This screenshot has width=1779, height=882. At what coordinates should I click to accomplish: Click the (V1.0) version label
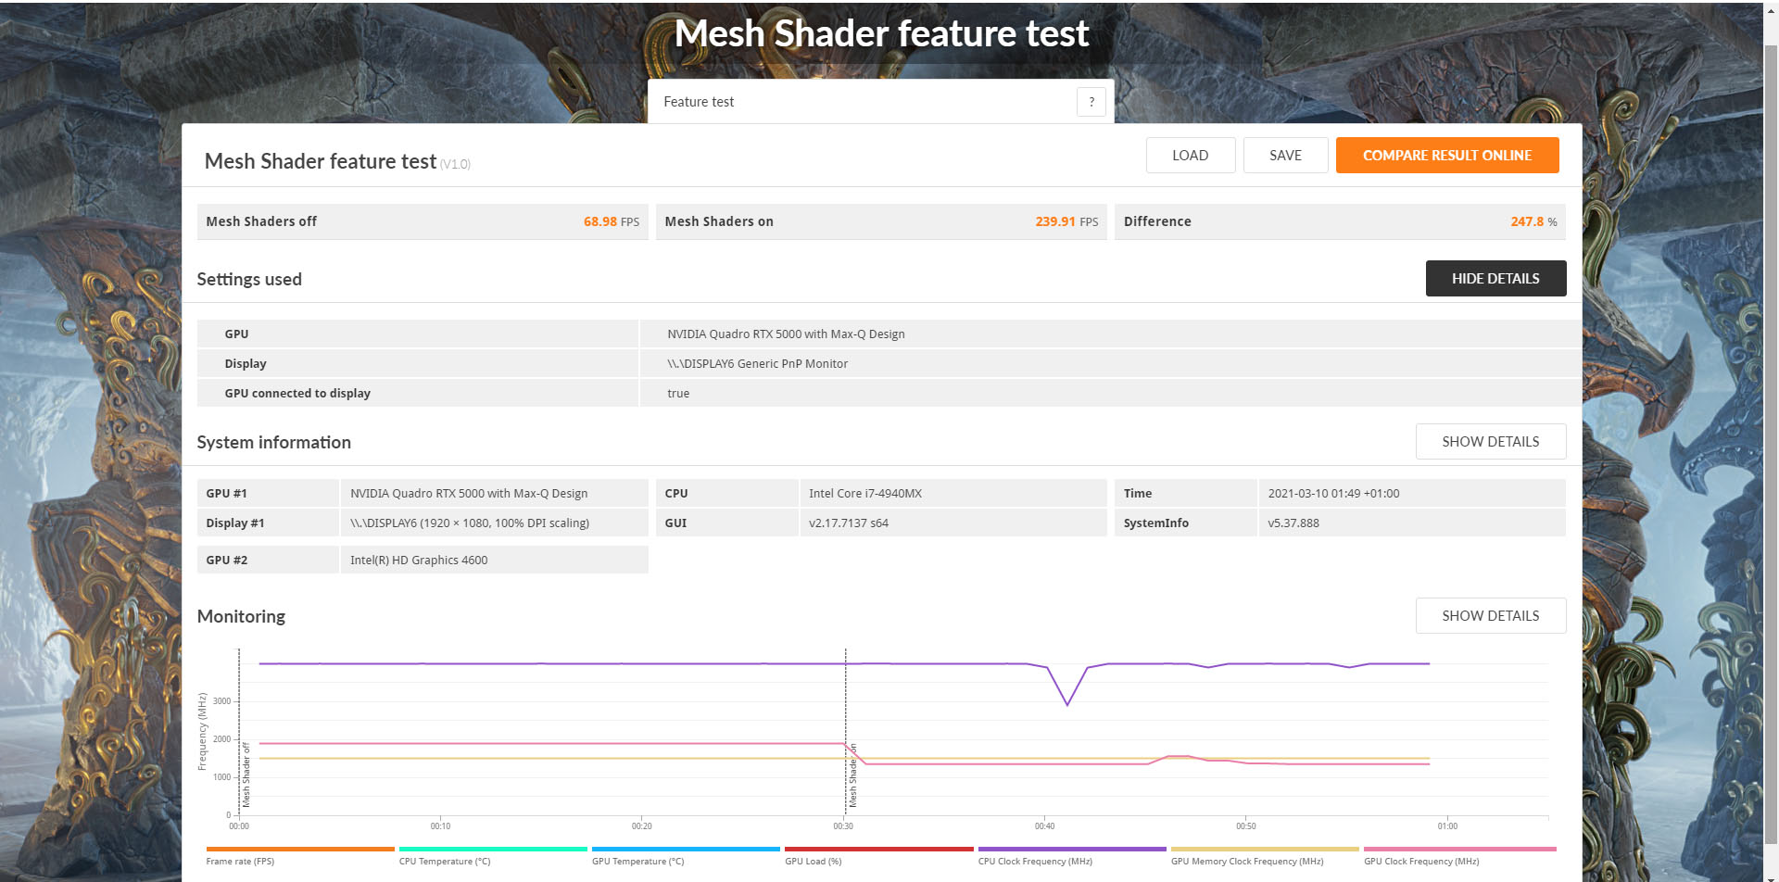click(x=455, y=164)
